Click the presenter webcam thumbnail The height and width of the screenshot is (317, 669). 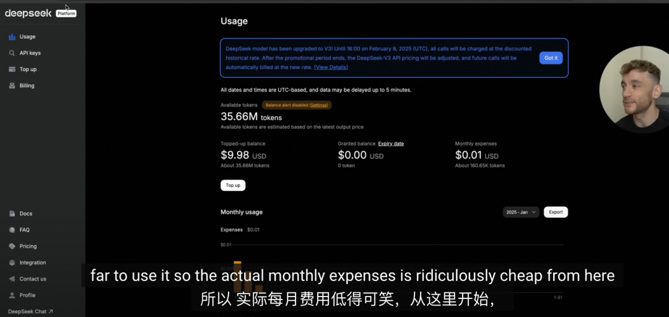pyautogui.click(x=634, y=90)
